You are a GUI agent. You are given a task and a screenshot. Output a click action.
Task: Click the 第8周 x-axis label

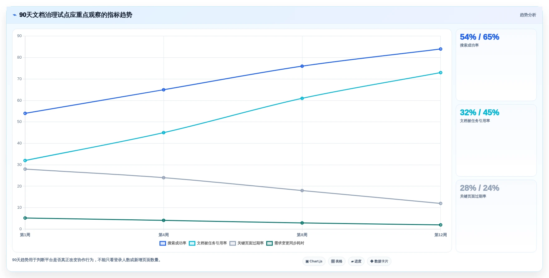click(302, 235)
